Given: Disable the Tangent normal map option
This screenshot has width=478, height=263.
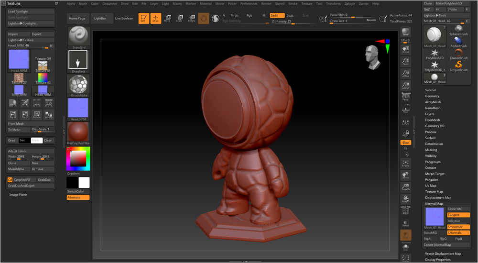Looking at the screenshot, I should 458,215.
